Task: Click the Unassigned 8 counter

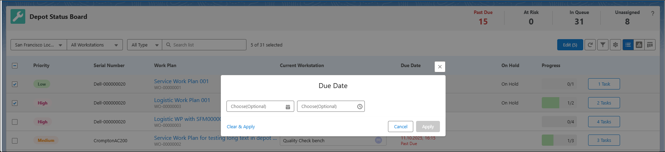Action: (x=627, y=17)
